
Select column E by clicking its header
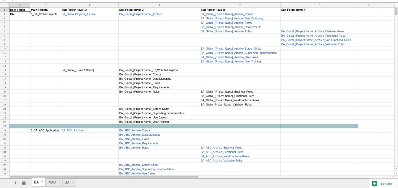point(240,5)
